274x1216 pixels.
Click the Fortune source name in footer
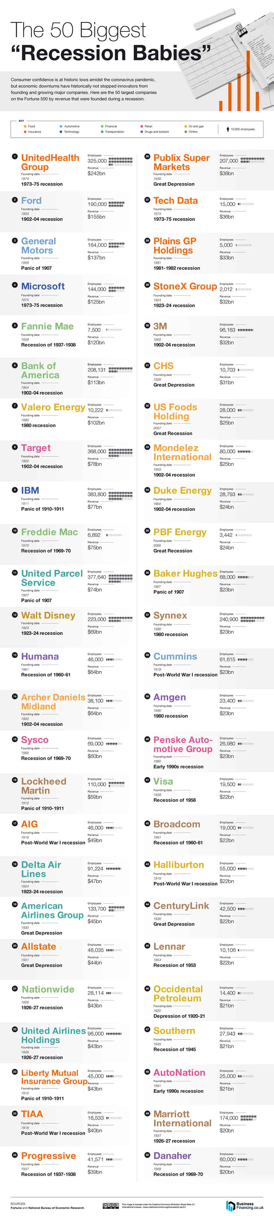(16, 1208)
